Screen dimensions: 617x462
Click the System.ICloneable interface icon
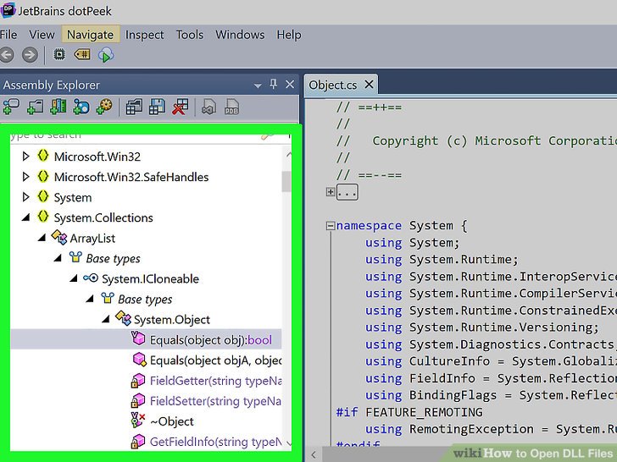click(x=91, y=278)
